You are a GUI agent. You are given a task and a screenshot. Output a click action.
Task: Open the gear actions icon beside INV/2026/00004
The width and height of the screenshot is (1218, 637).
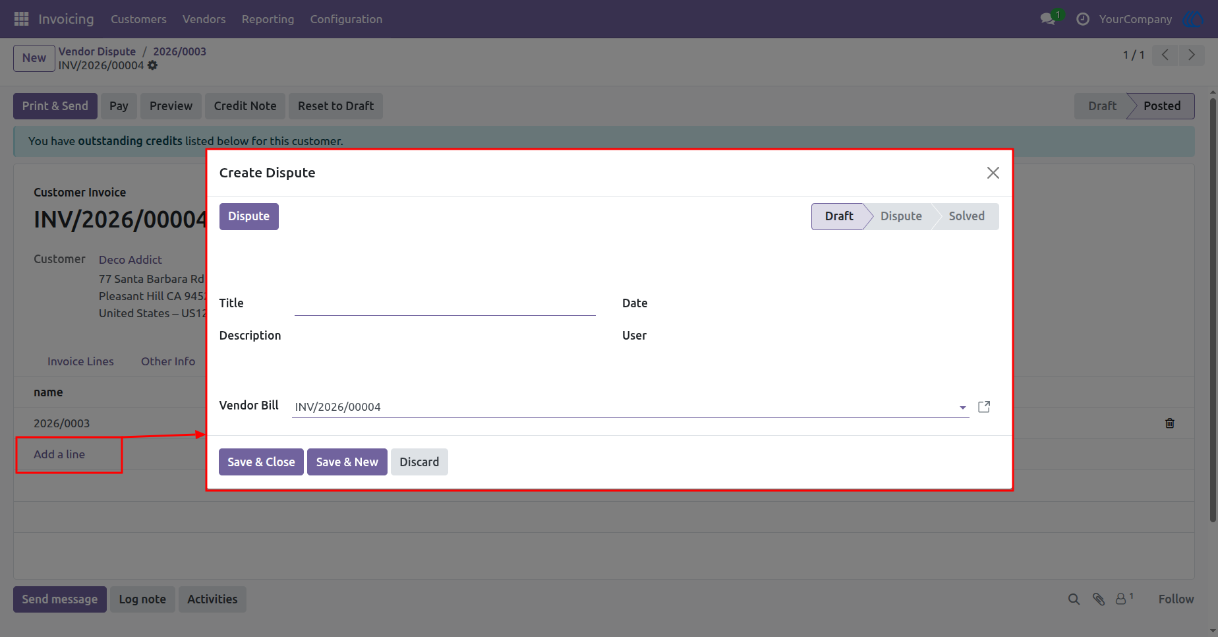tap(153, 65)
